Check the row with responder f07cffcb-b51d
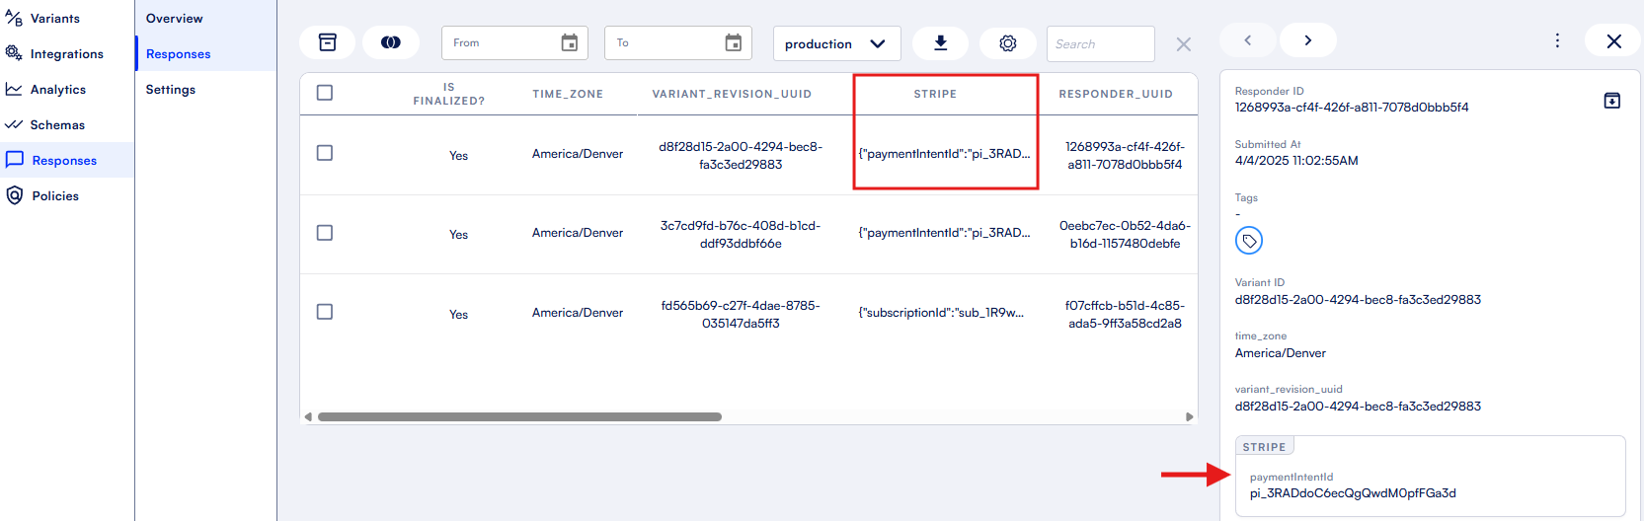Viewport: 1644px width, 521px height. coord(325,312)
